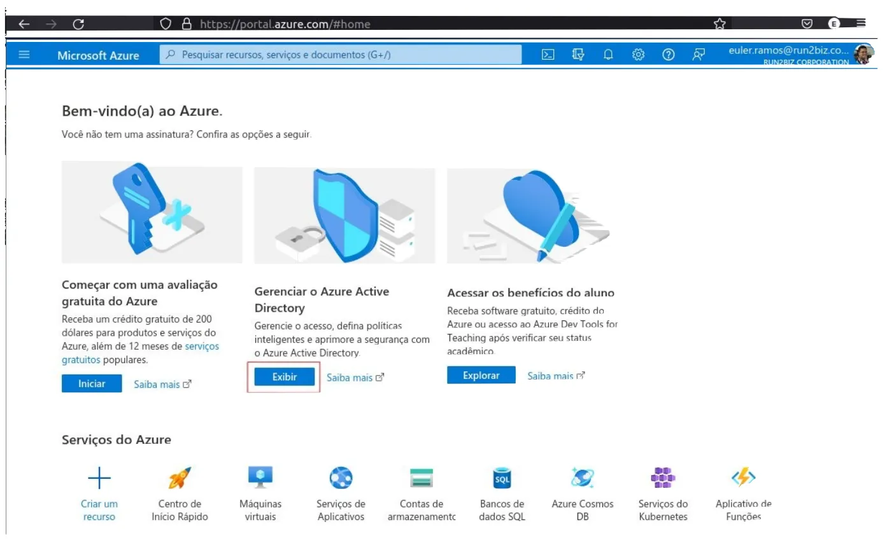The height and width of the screenshot is (543, 887).
Task: Go forward in the browser
Action: [53, 24]
